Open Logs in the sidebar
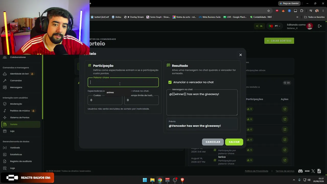This screenshot has height=184, width=327. [x=13, y=168]
